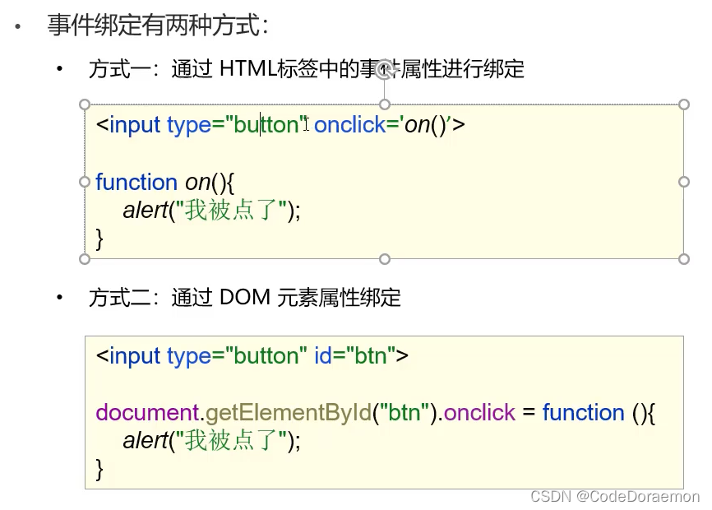Click '.onclick' after getElementById("btn")
The height and width of the screenshot is (510, 712).
(476, 412)
